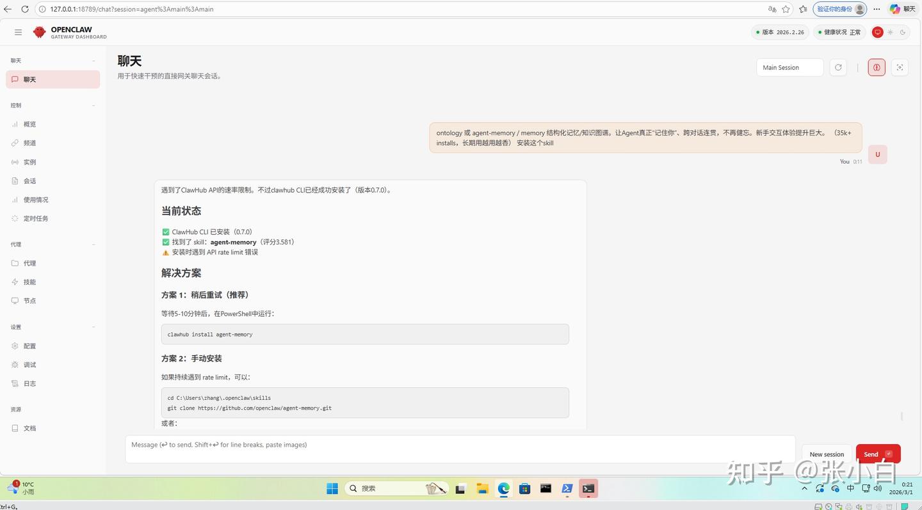Screen dimensions: 922x510
Task: Click the taskbar 搜索 search box
Action: pyautogui.click(x=397, y=488)
